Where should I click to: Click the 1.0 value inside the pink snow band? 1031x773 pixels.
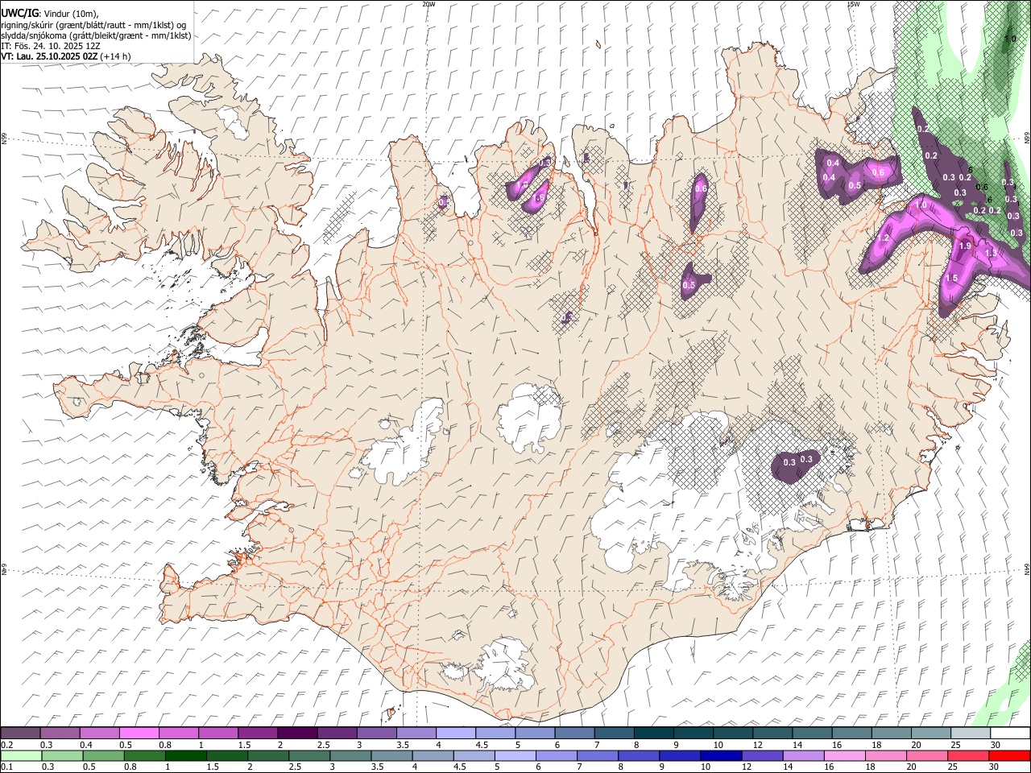click(x=921, y=205)
